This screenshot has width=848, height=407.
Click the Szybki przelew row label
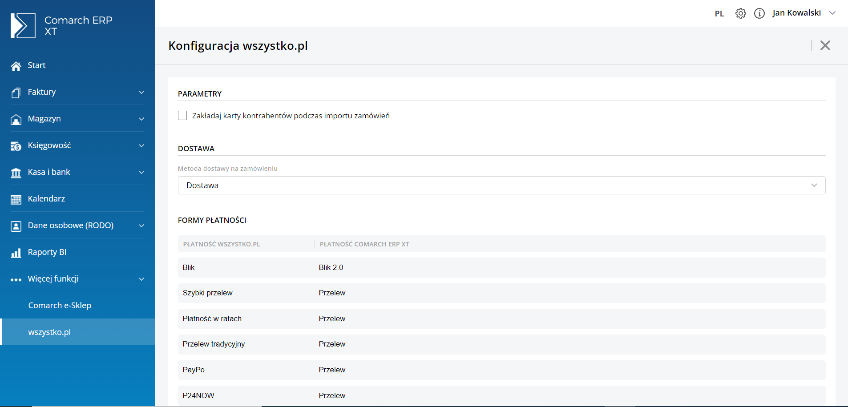tap(207, 293)
